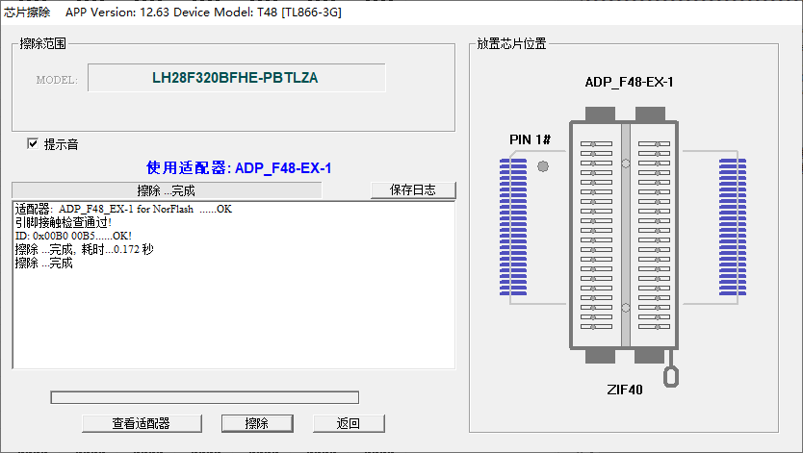Viewport: 803px width, 453px height.
Task: Click the ZIF40 label under the socket
Action: pyautogui.click(x=624, y=390)
